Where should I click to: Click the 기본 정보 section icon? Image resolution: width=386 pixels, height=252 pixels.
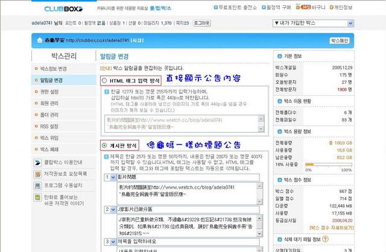click(279, 56)
